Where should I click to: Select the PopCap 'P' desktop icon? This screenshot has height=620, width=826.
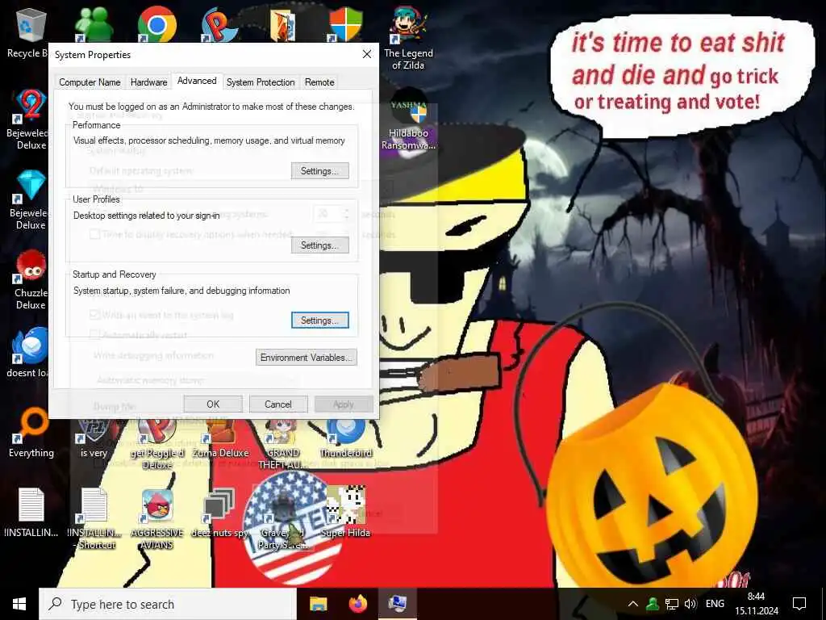[219, 24]
